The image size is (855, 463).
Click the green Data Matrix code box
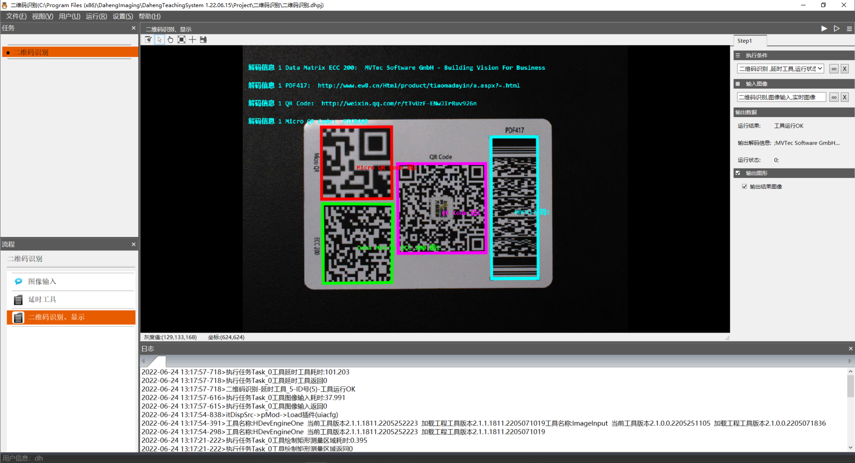[357, 244]
